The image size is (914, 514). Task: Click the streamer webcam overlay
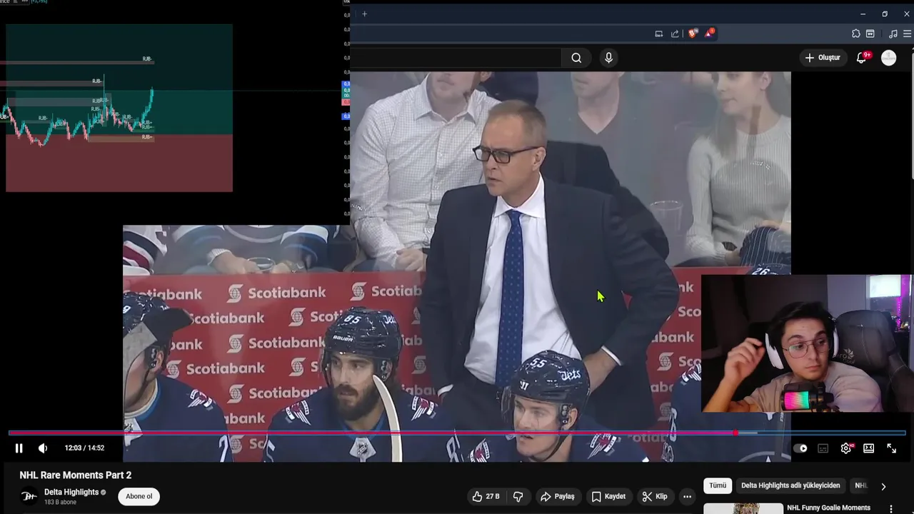[x=807, y=343]
